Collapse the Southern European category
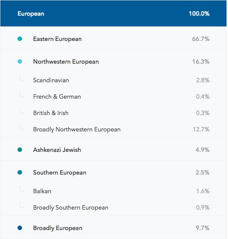The width and height of the screenshot is (228, 239). (x=113, y=172)
